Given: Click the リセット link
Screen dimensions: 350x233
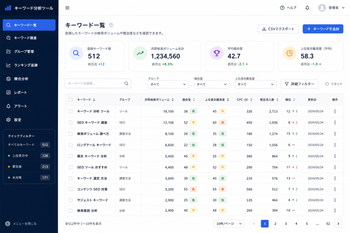Looking at the screenshot, I should pos(334,84).
